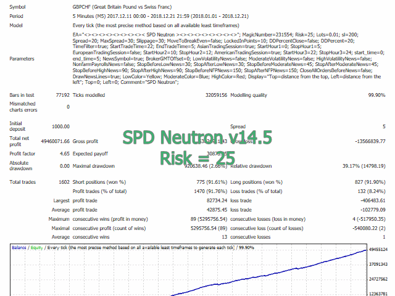Click Largest loss trade value -406483.61
Viewport: 395px width, 296px height.
coord(373,201)
